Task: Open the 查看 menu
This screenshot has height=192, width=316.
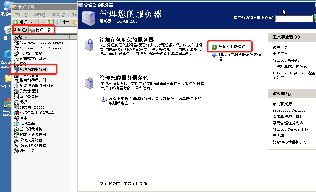Action: (x=58, y=15)
